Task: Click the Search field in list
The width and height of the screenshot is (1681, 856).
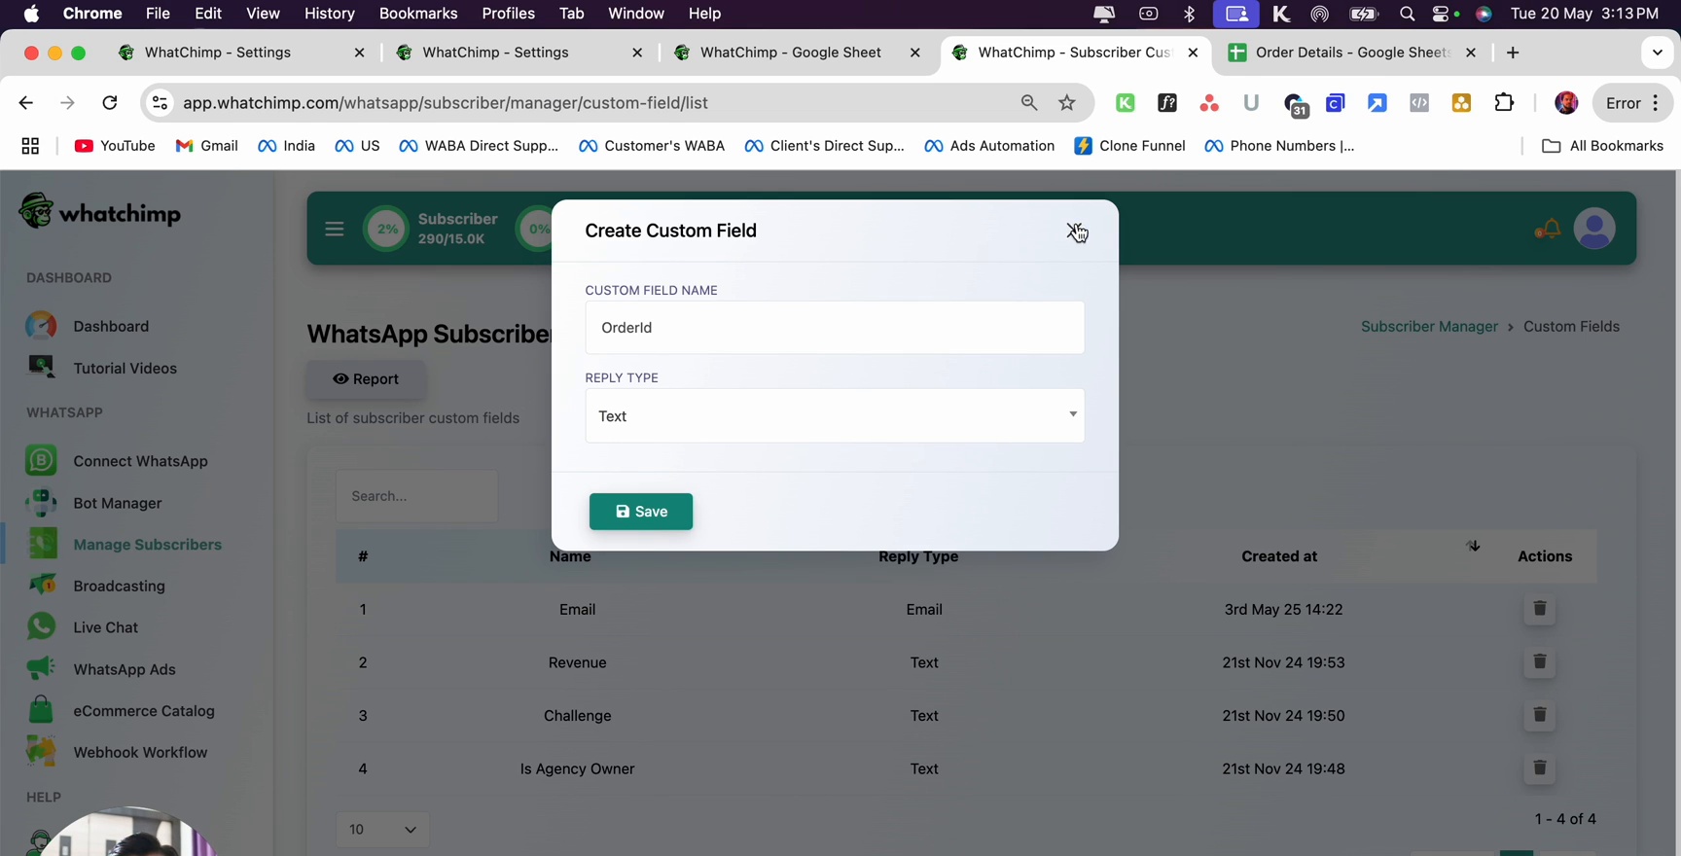Action: (417, 496)
